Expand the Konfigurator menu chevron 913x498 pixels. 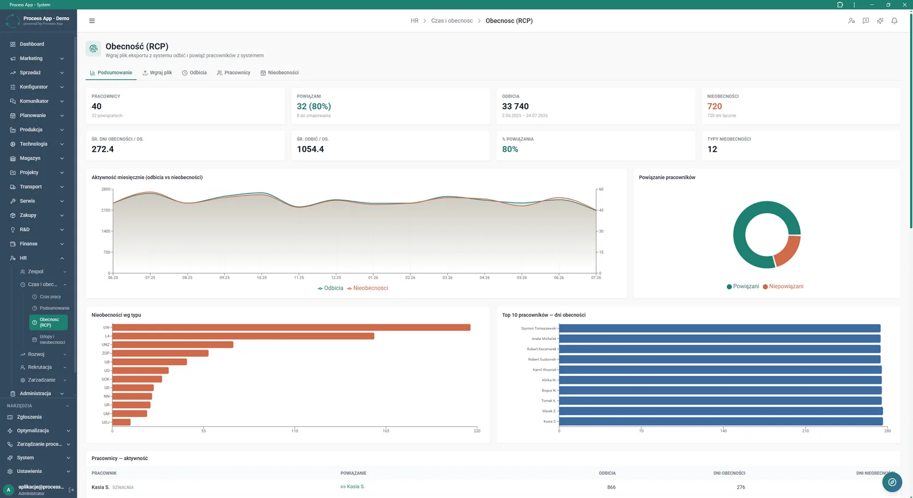[62, 87]
